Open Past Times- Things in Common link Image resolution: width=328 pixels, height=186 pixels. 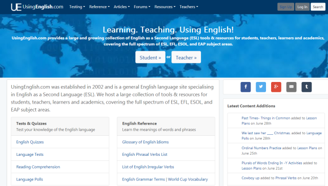pos(265,118)
